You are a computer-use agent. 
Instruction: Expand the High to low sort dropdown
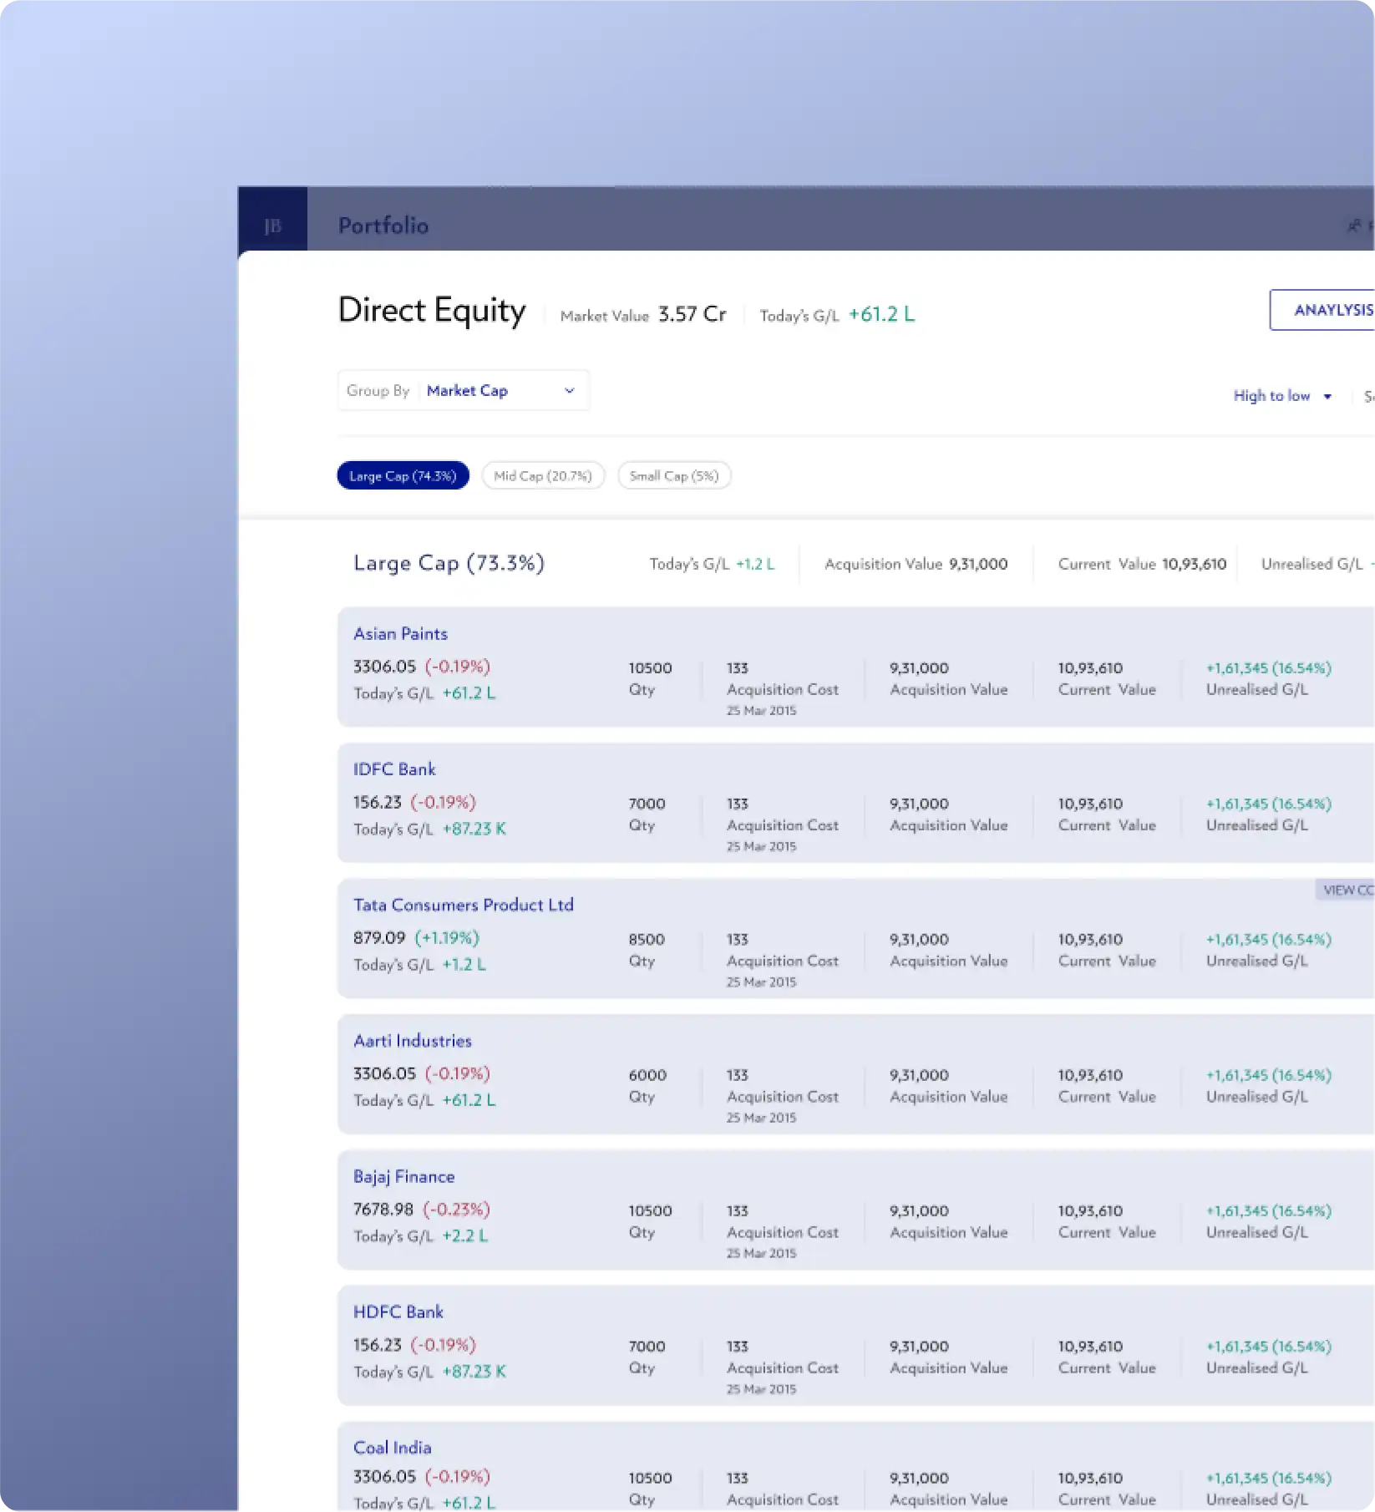(x=1282, y=396)
